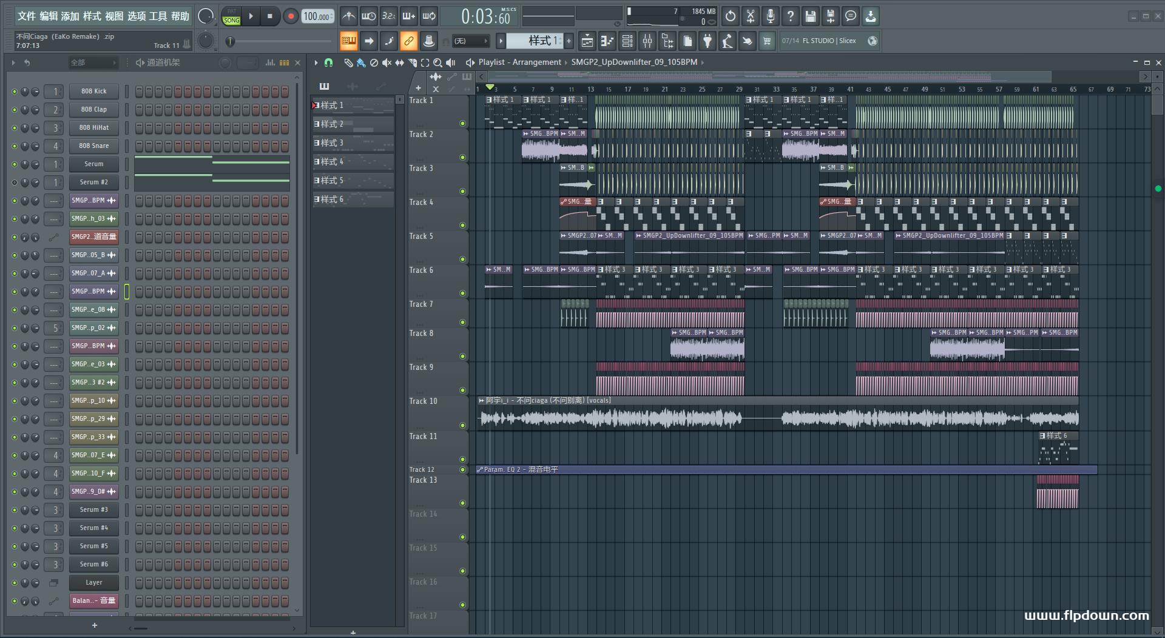Open the shopping cart content library icon
The height and width of the screenshot is (638, 1165).
click(x=767, y=41)
